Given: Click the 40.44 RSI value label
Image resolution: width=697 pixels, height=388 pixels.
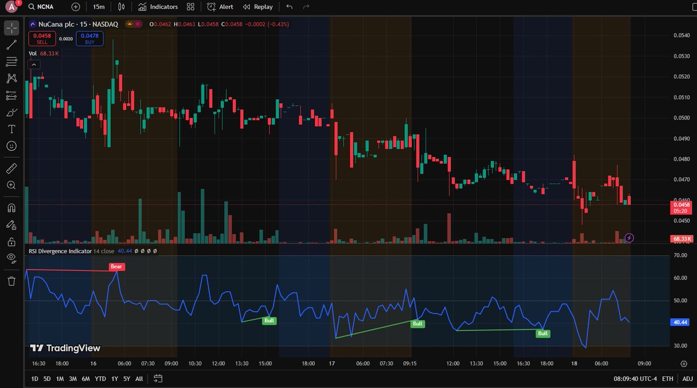Looking at the screenshot, I should pos(681,322).
